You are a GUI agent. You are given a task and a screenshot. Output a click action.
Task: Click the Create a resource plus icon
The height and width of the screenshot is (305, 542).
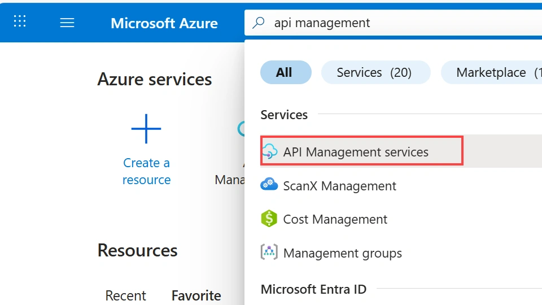click(146, 129)
